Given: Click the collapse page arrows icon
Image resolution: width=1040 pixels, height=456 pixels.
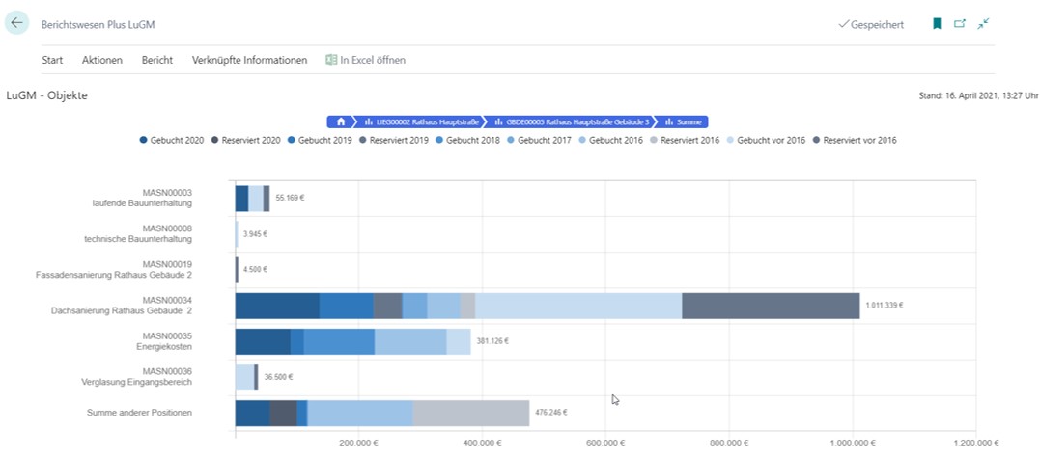Looking at the screenshot, I should (983, 24).
